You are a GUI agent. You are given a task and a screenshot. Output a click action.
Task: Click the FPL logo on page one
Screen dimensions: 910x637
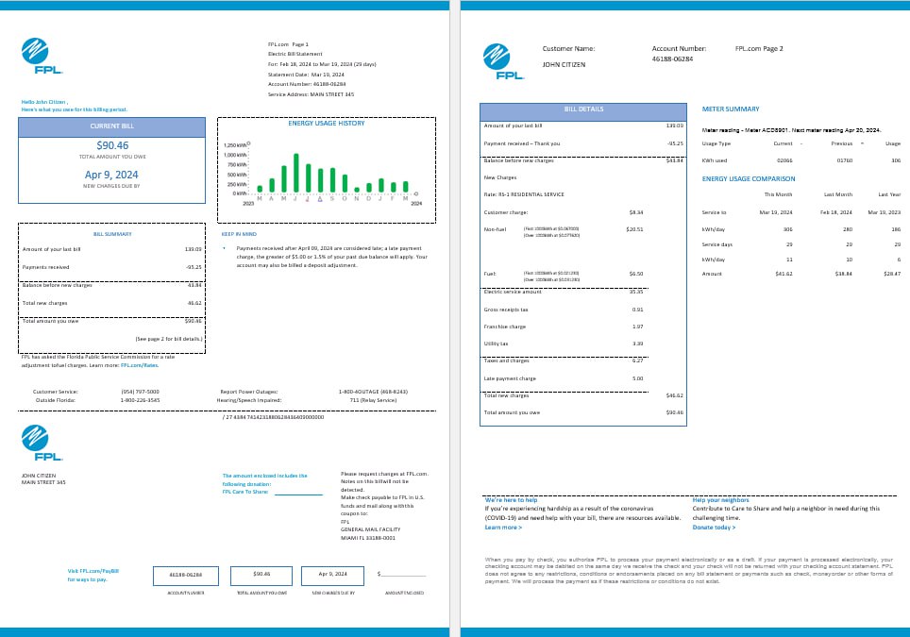[34, 53]
